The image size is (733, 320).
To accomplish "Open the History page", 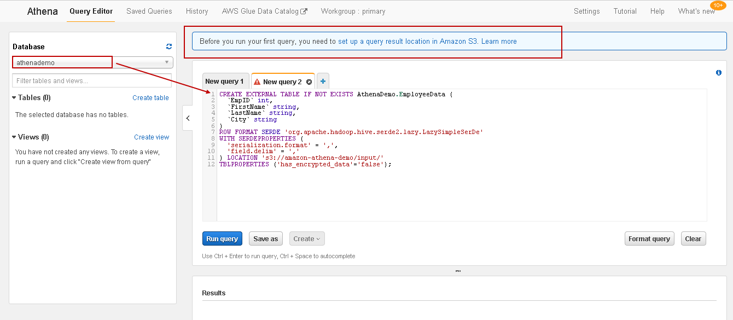I will pyautogui.click(x=197, y=10).
